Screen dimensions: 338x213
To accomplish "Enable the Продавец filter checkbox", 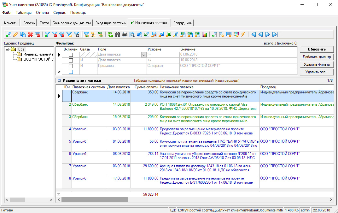I will [71, 66].
